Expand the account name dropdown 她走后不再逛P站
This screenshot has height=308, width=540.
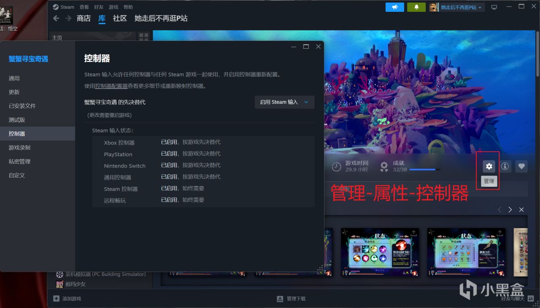click(x=462, y=7)
